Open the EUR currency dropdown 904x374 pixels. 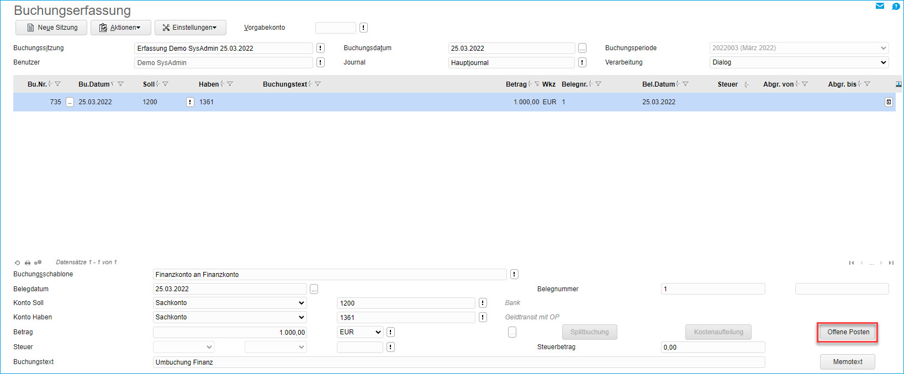tap(360, 332)
